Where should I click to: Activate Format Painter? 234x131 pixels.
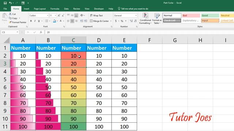[x=18, y=22]
